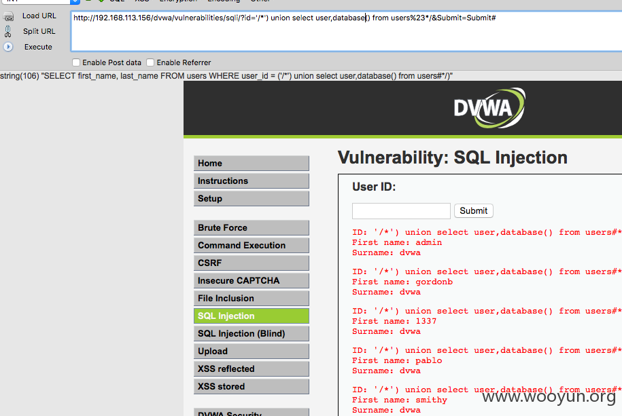622x416 pixels.
Task: Click the User ID input field
Action: coord(401,211)
